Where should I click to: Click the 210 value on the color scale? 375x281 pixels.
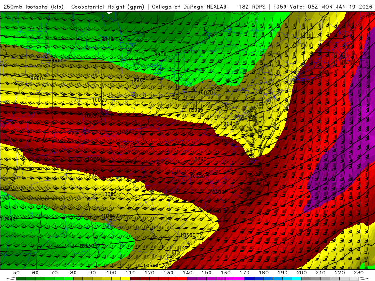click(x=321, y=273)
